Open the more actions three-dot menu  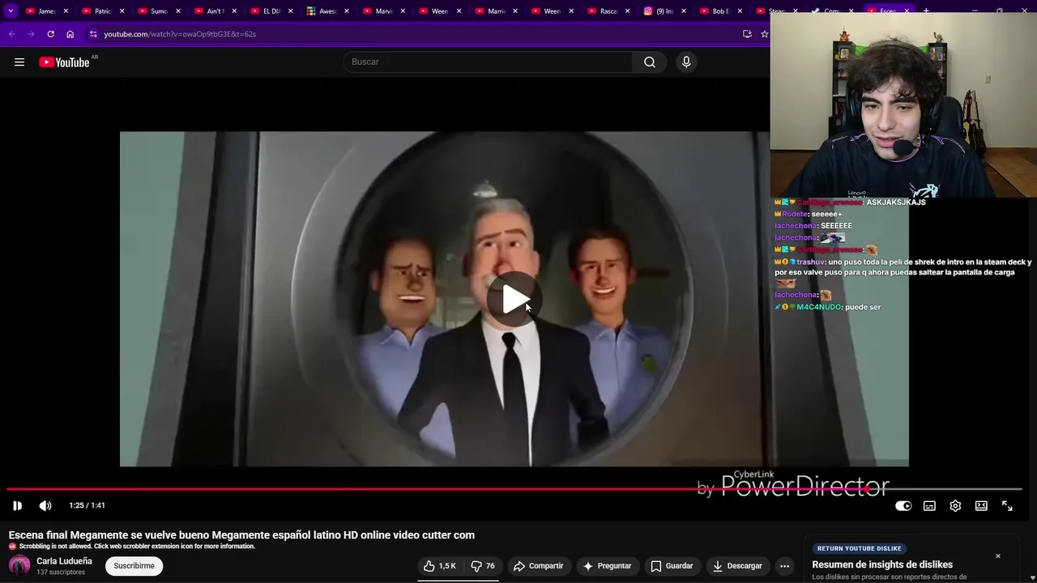[x=784, y=566]
